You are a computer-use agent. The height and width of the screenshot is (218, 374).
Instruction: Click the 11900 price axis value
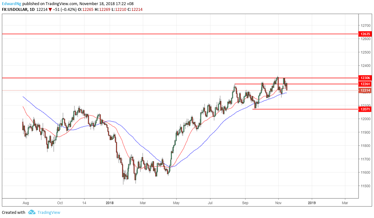tap(365, 132)
